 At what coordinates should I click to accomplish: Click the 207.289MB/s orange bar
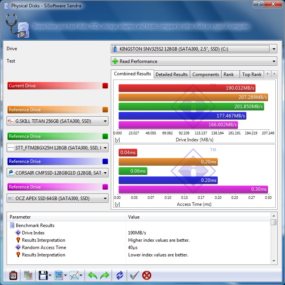[193, 97]
